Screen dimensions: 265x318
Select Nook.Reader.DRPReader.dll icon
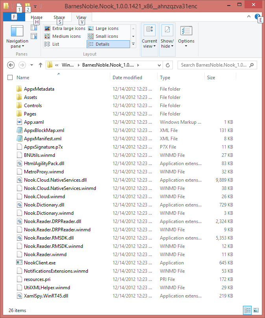click(x=19, y=221)
